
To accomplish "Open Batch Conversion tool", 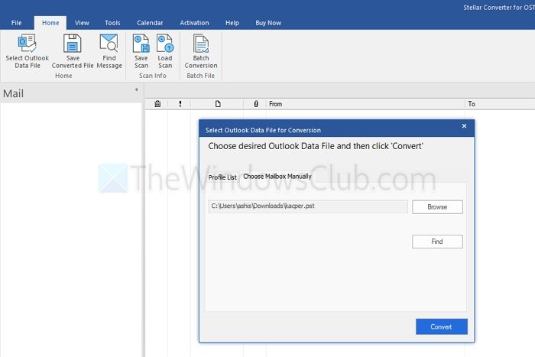I will pyautogui.click(x=200, y=51).
